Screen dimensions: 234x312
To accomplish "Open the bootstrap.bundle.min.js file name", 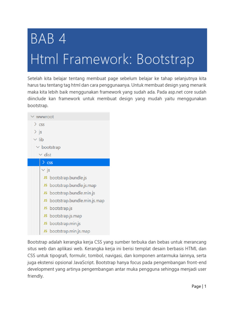I will click(x=72, y=193).
